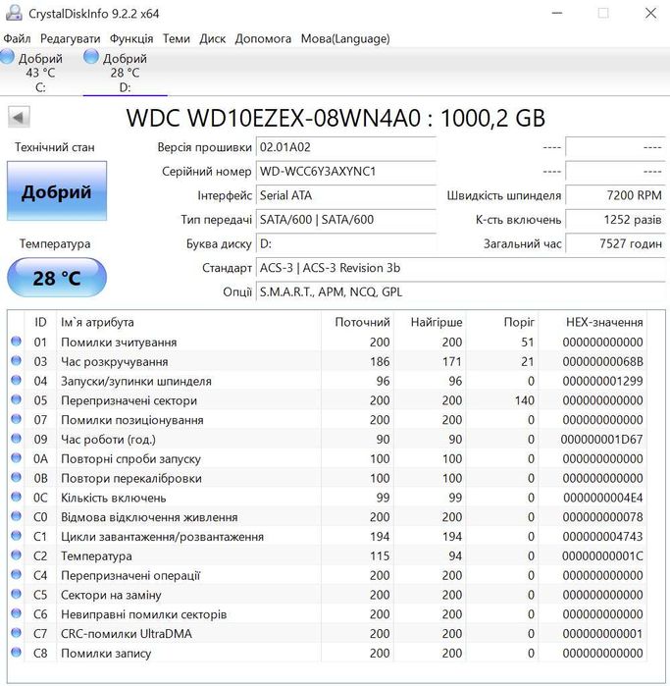Select drive D: status tab at 28 °C

pyautogui.click(x=126, y=73)
